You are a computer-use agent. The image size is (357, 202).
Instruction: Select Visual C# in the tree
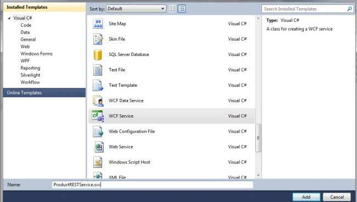coord(23,18)
